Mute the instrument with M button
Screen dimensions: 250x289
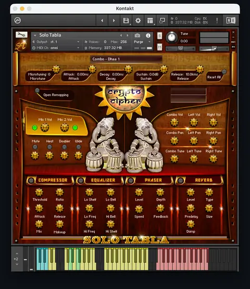coord(160,47)
